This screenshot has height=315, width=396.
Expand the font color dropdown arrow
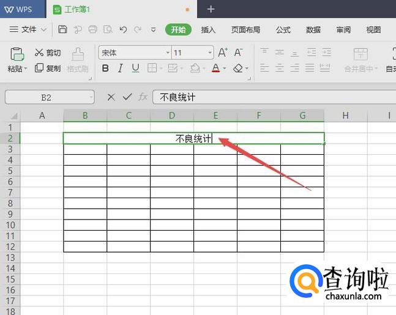(x=224, y=68)
